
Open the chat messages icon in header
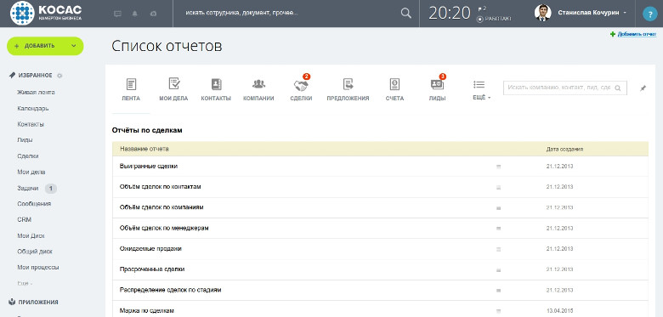pos(118,14)
